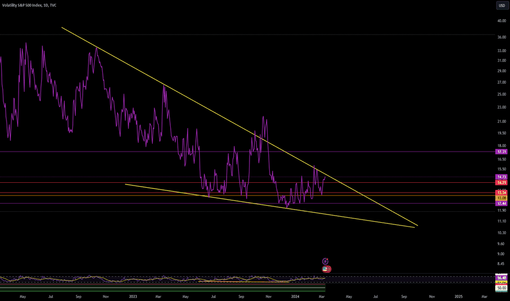Click the 11.90 price scale label
Viewport: 510px width, 301px height.
pos(501,211)
